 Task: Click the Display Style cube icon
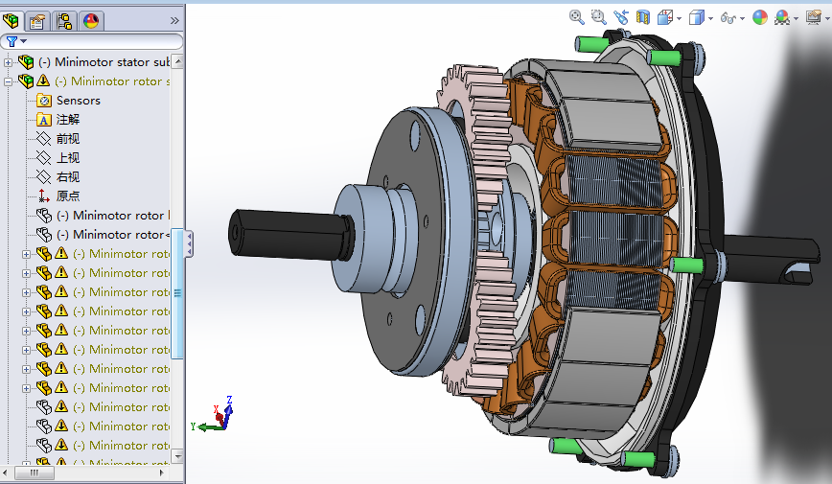click(696, 17)
